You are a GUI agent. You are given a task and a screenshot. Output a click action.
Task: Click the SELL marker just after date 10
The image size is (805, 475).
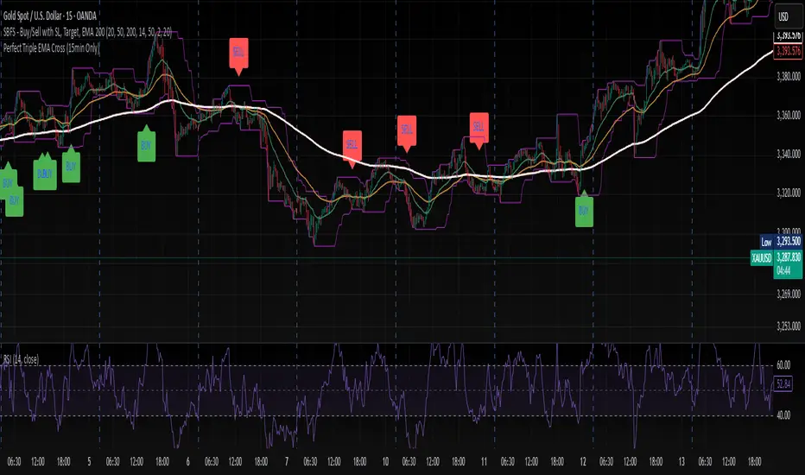tap(407, 130)
